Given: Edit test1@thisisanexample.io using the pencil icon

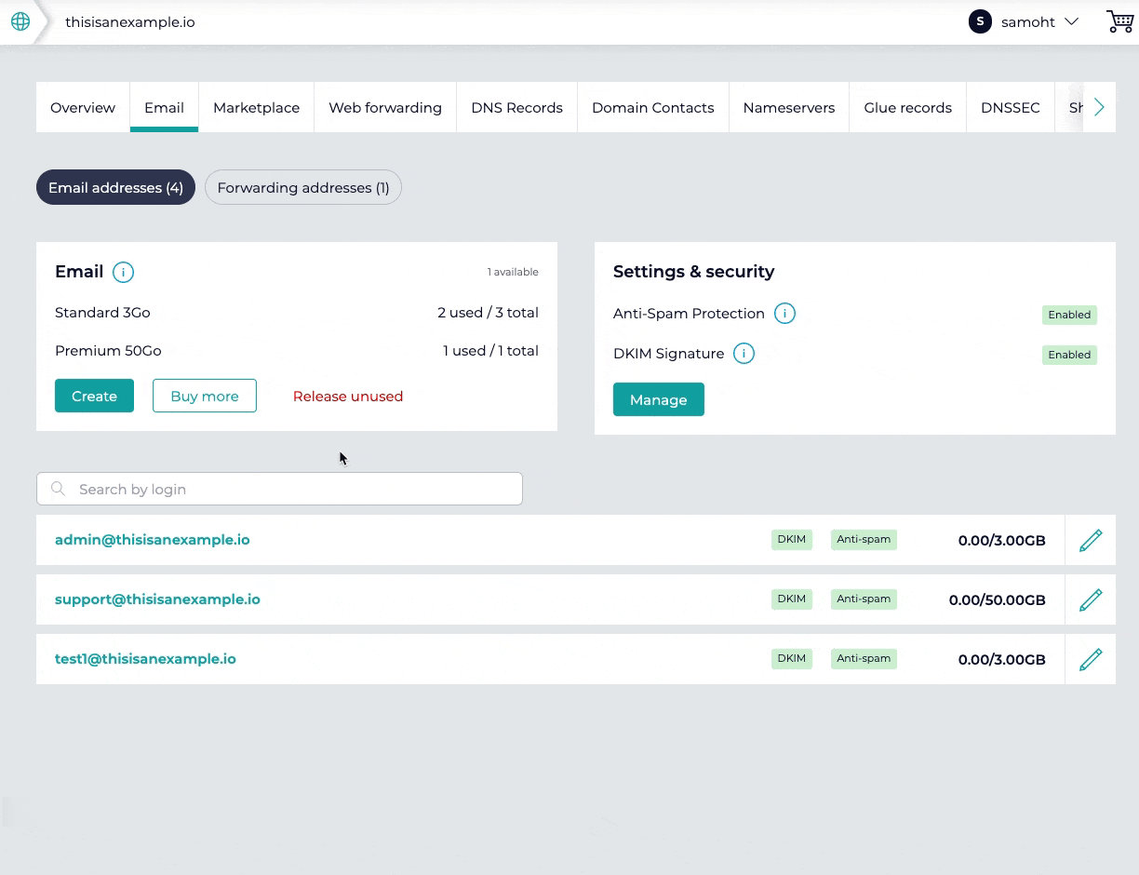Looking at the screenshot, I should [x=1090, y=659].
